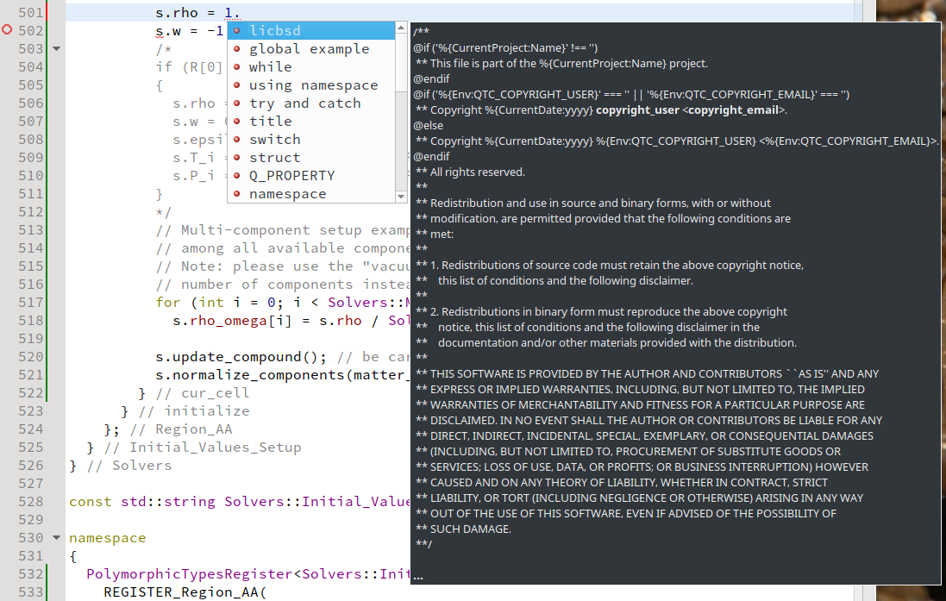This screenshot has height=601, width=946.
Task: Toggle a breakpoint left of line 506
Action: pos(8,103)
